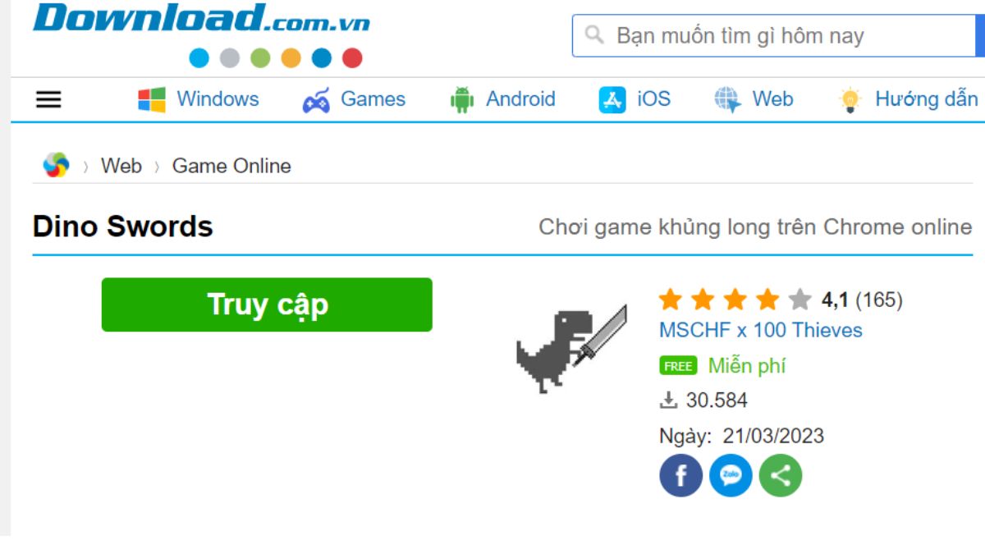The width and height of the screenshot is (985, 554).
Task: Click the Android robot icon
Action: 462,100
